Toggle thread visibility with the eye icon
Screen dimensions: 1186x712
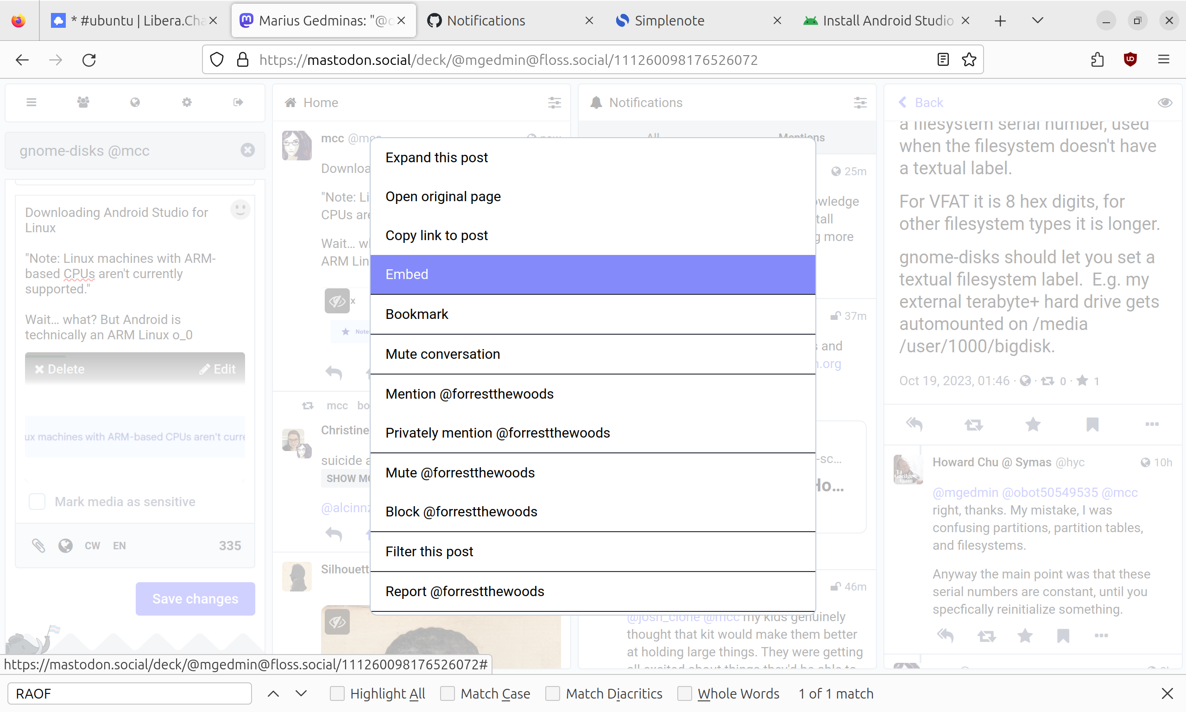pos(1164,102)
